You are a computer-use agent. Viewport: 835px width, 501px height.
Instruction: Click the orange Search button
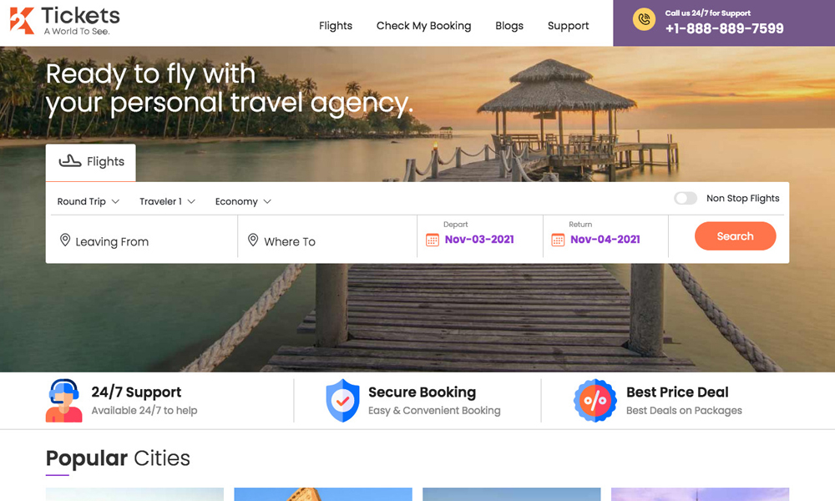(735, 235)
